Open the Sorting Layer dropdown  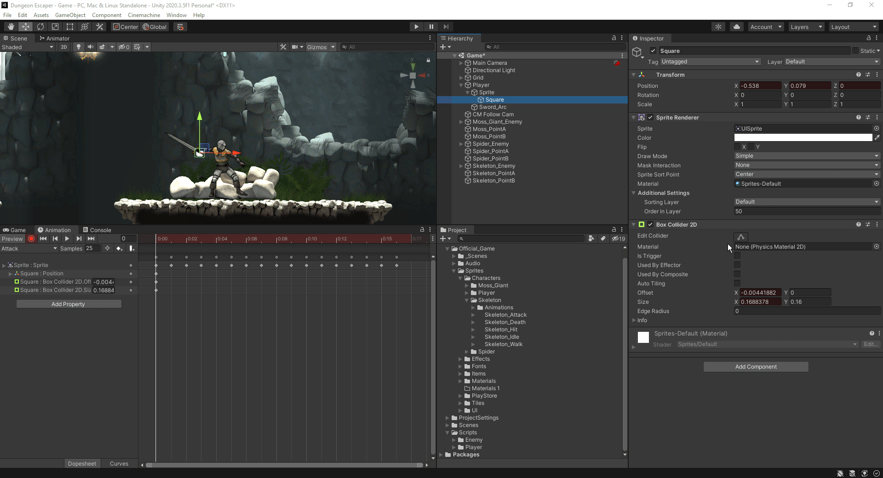click(x=807, y=202)
